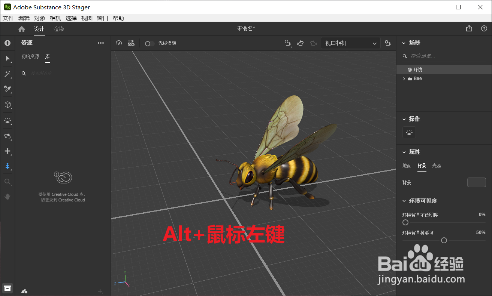Enable the highlighted blue transform tool

point(7,166)
